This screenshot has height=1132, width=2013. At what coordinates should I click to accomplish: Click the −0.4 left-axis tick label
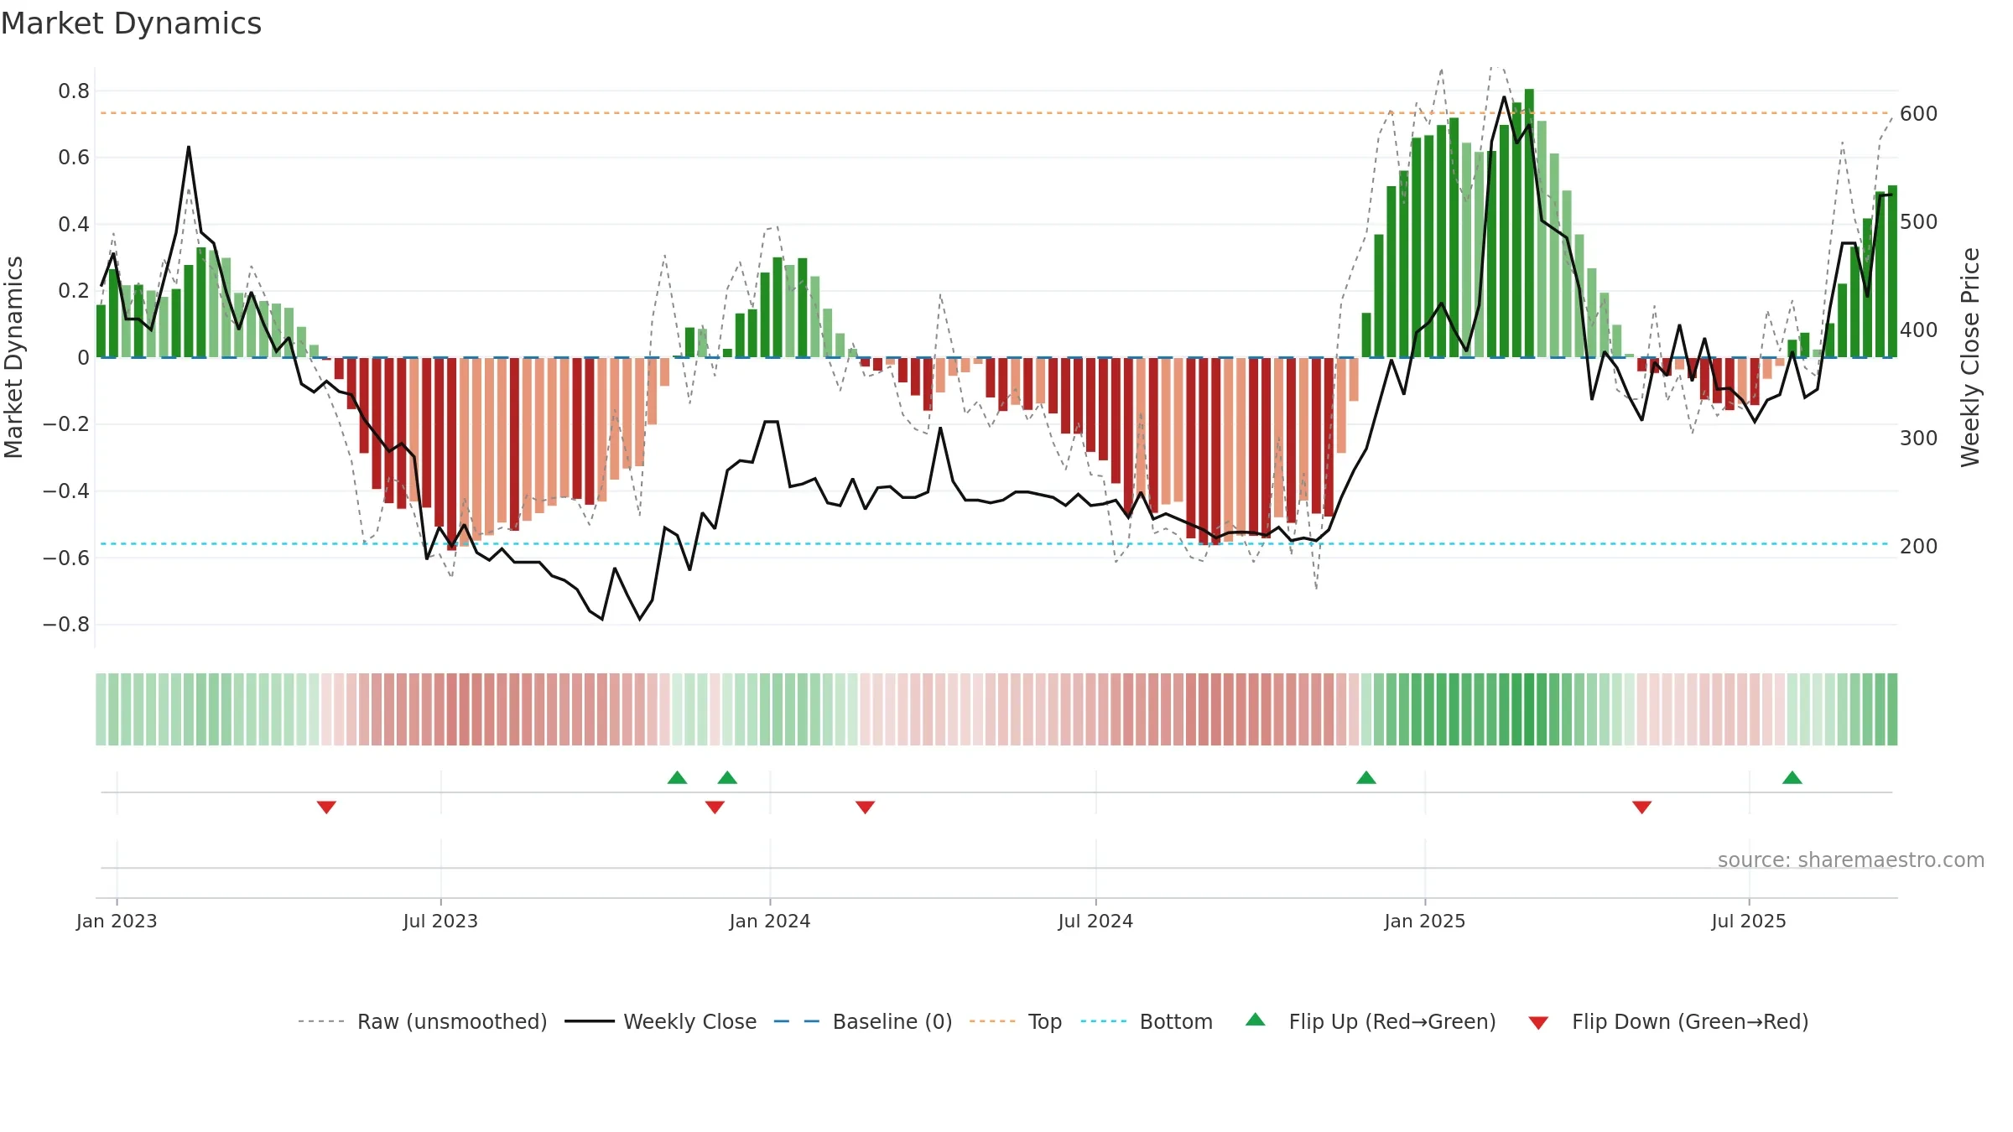pyautogui.click(x=66, y=491)
